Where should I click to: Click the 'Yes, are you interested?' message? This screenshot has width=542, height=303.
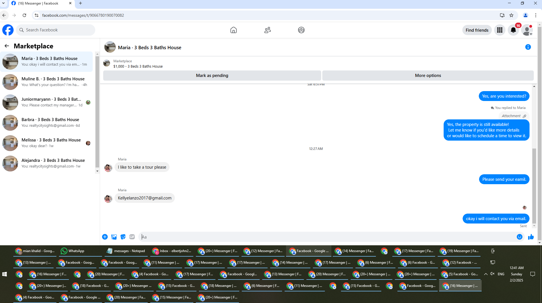[x=504, y=96]
